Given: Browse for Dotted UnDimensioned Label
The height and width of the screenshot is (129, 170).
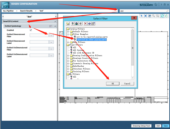Looking at the screenshot, I should coord(51,55).
